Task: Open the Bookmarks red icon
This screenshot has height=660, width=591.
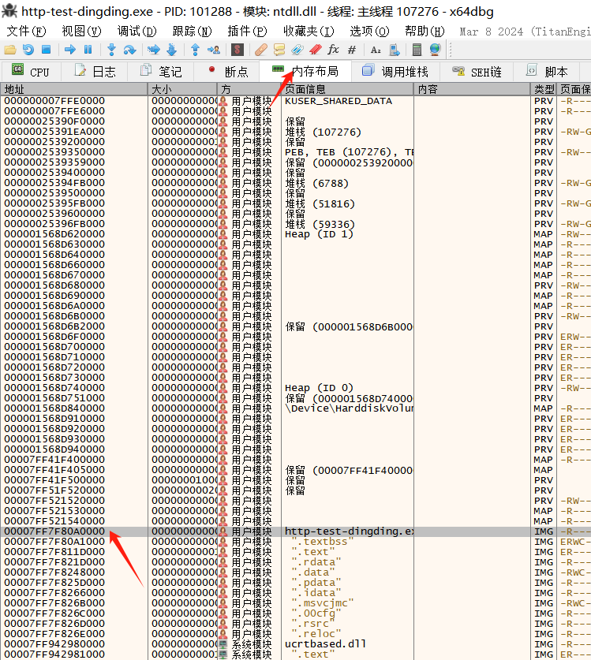Action: click(315, 50)
